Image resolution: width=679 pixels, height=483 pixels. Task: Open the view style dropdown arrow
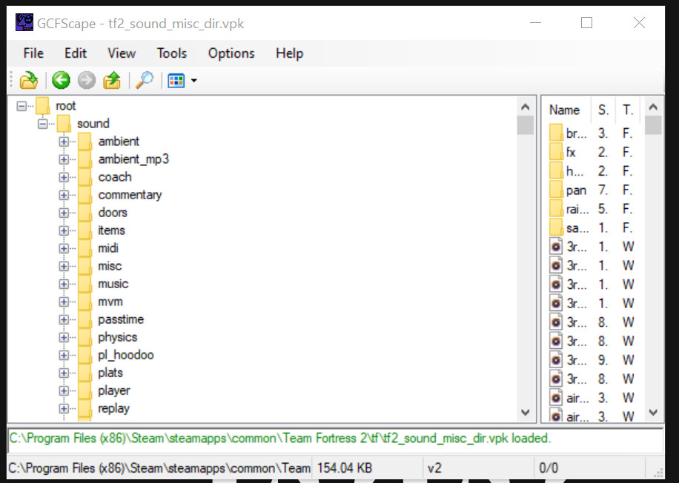194,81
